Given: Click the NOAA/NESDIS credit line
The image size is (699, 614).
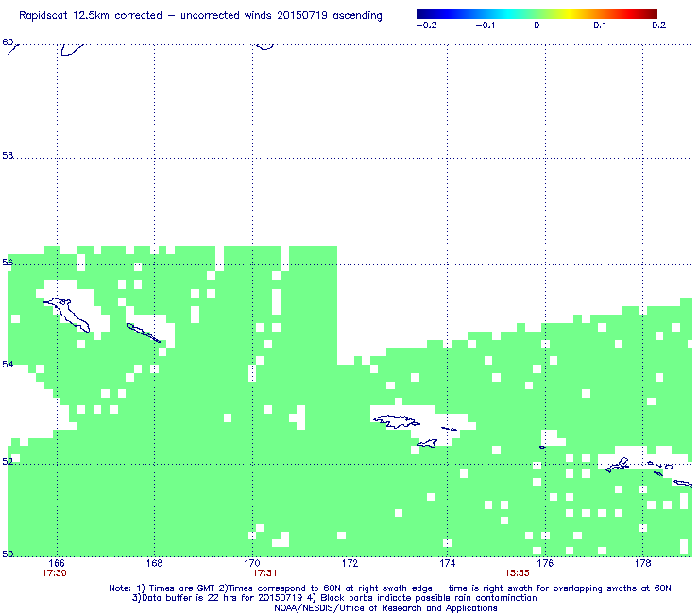Looking at the screenshot, I should click(385, 608).
